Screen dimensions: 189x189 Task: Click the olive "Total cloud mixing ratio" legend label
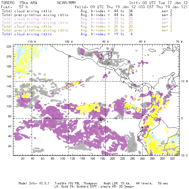(x=27, y=26)
